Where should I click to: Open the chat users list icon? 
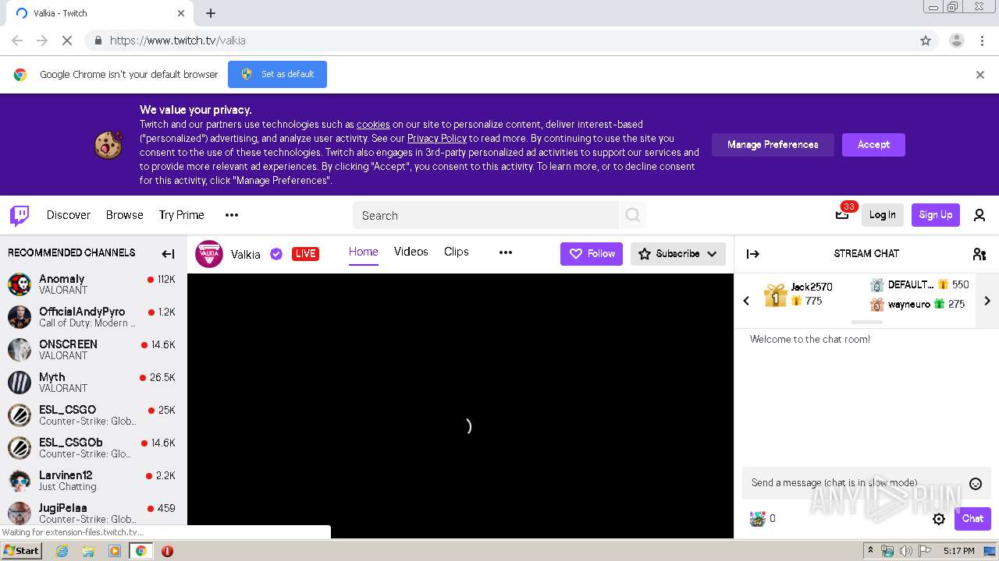[979, 253]
